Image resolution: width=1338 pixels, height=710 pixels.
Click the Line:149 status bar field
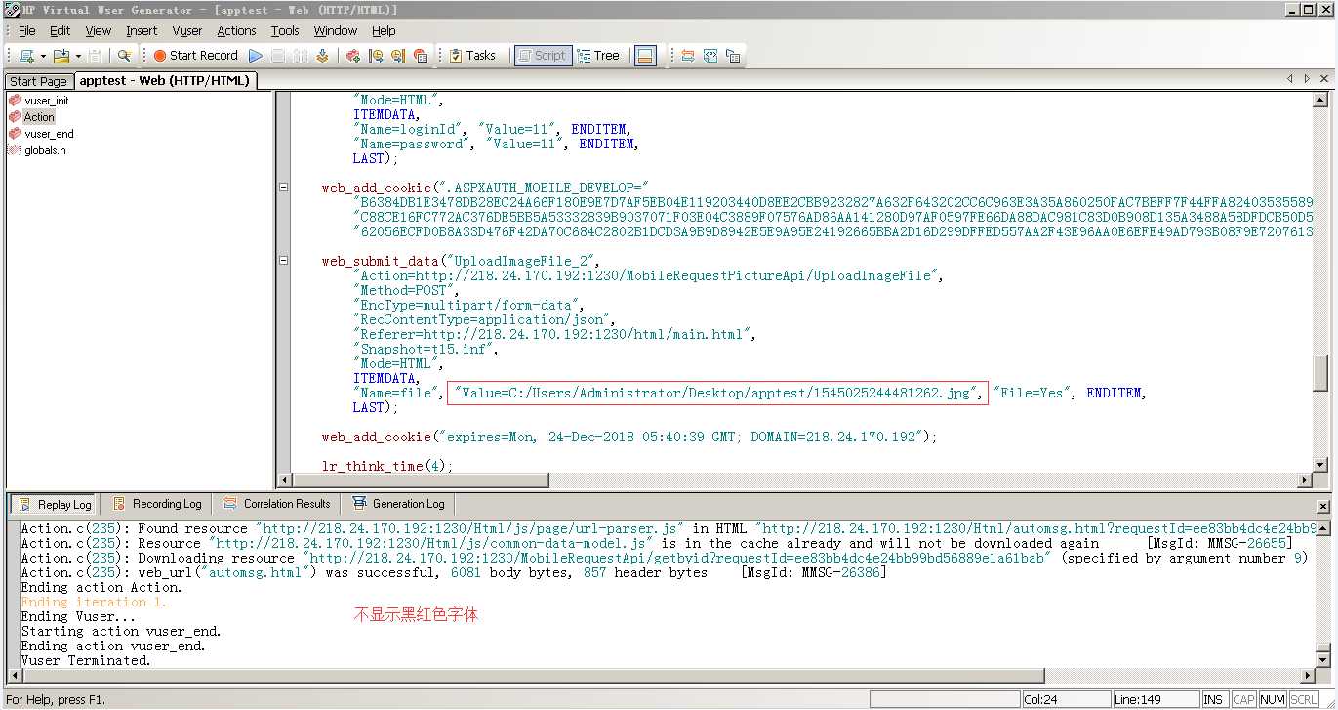(1156, 699)
